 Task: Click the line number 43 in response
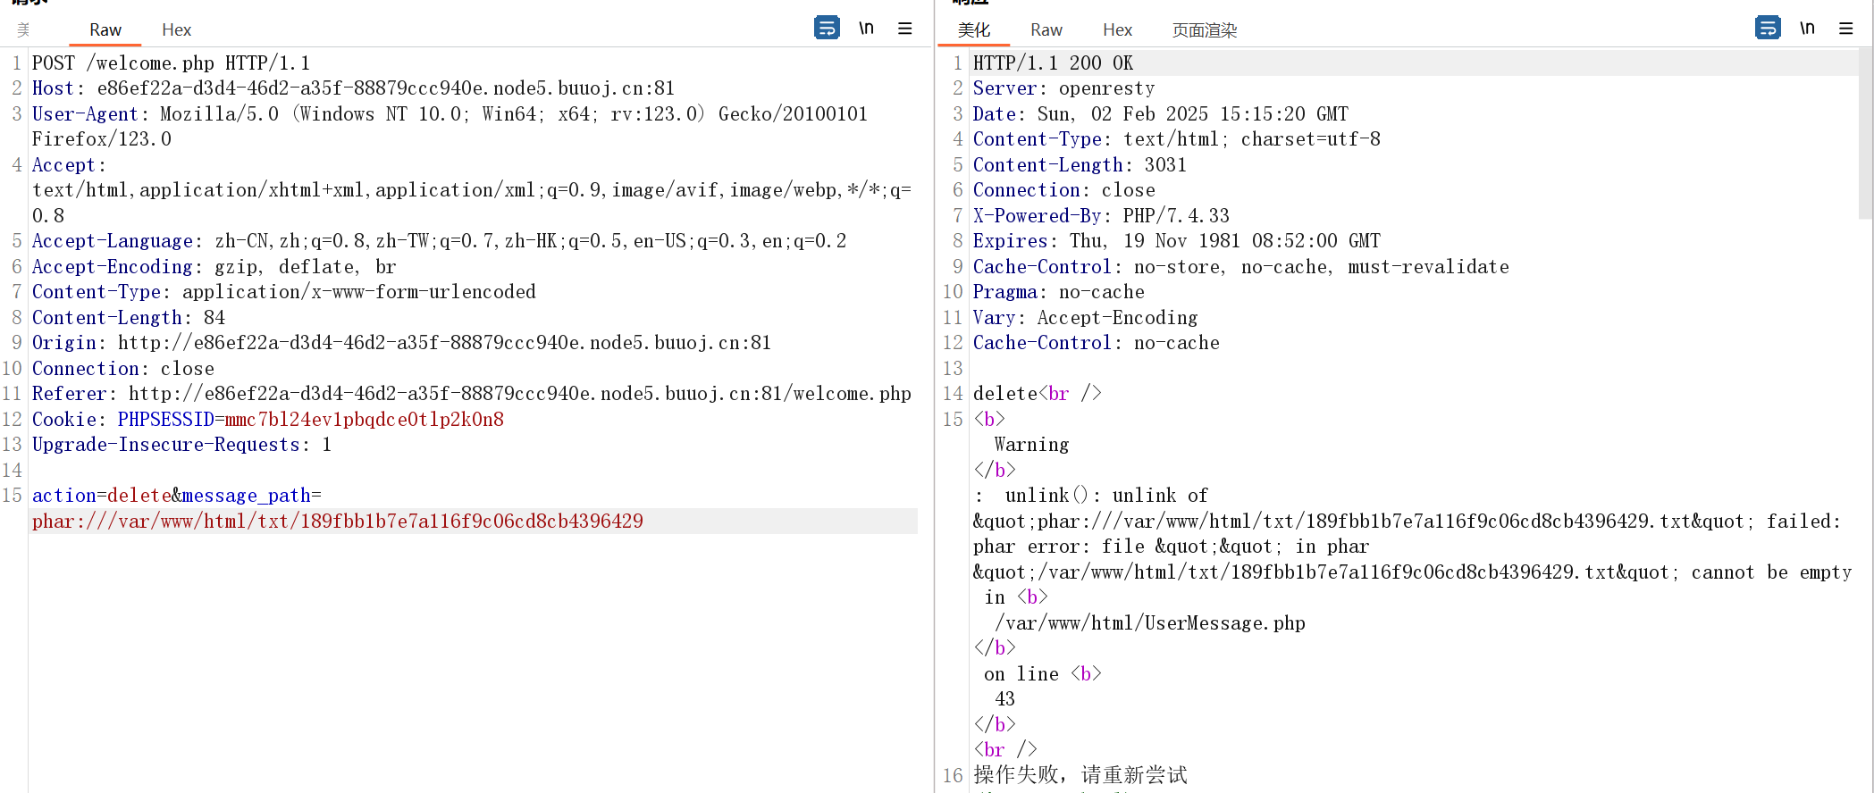1005,699
